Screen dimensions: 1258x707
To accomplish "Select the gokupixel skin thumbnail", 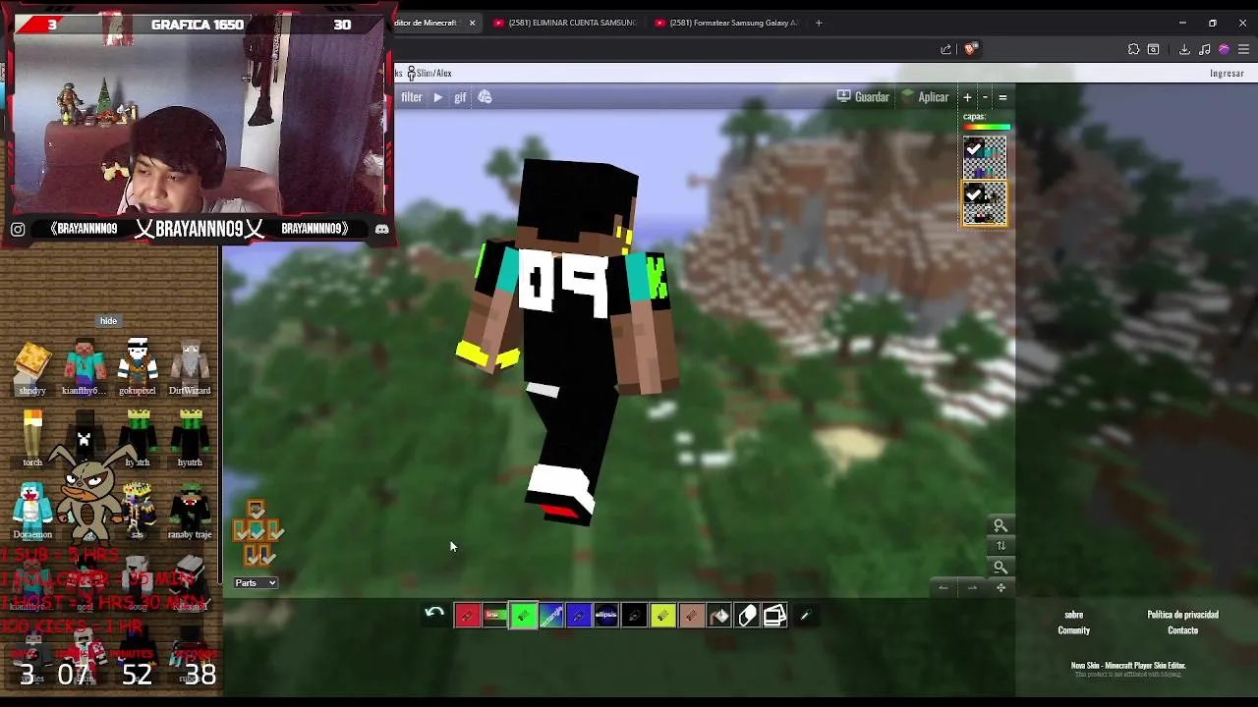I will 138,368.
